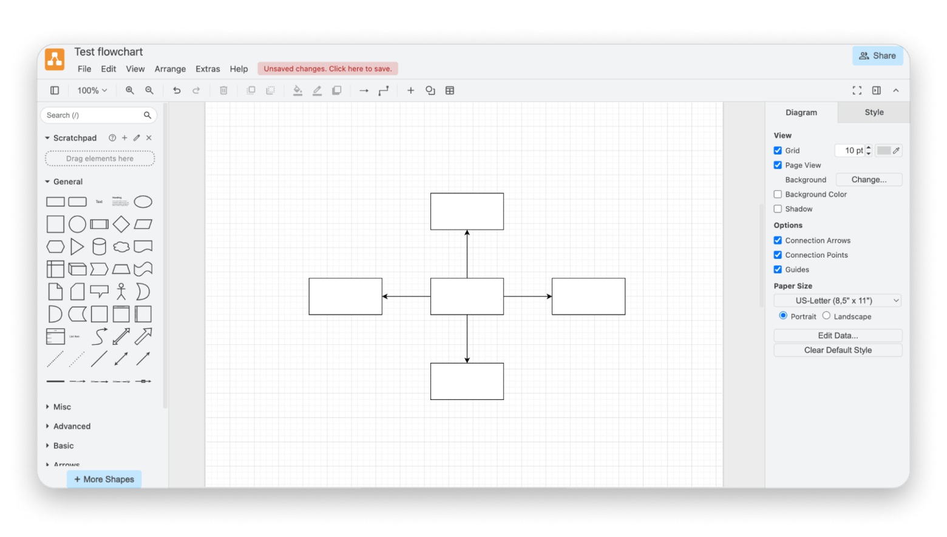Click the More Shapes button

pos(104,479)
